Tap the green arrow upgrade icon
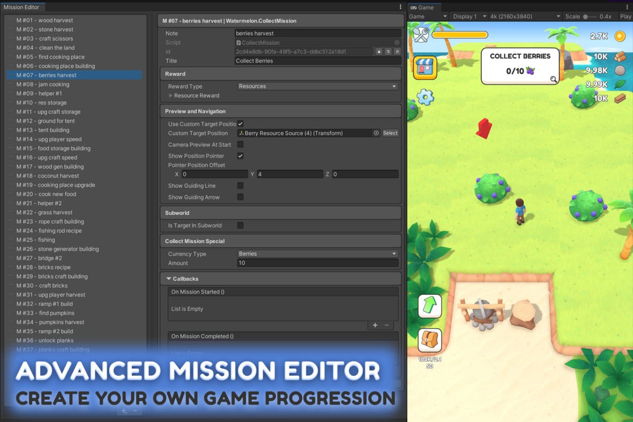 tap(429, 306)
